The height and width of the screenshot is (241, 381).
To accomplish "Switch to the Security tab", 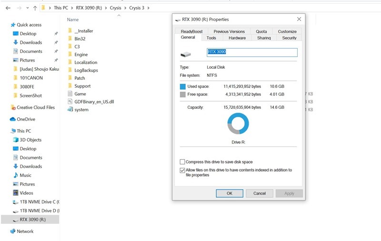I will [289, 38].
